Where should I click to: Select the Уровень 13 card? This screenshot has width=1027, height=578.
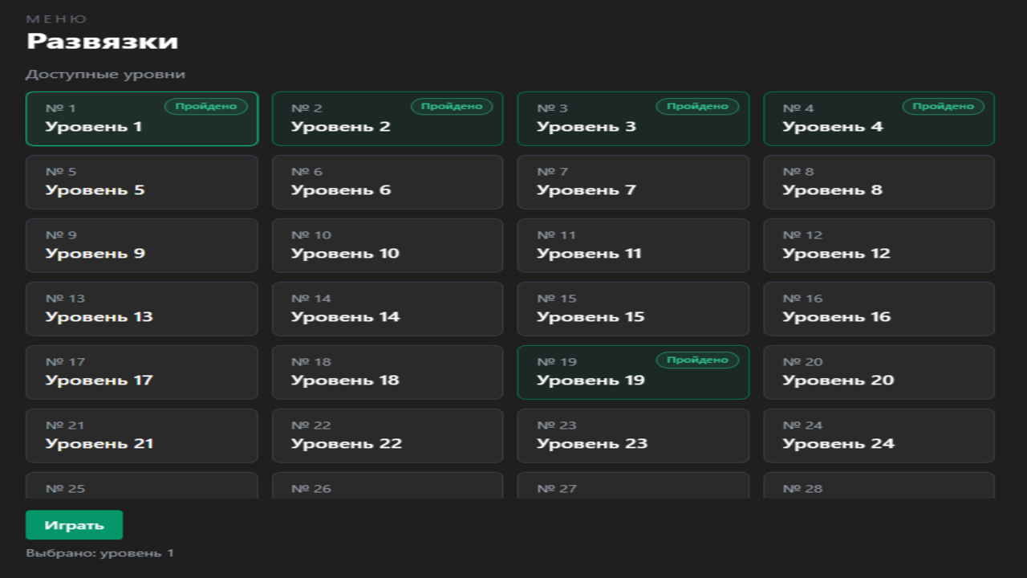click(141, 309)
